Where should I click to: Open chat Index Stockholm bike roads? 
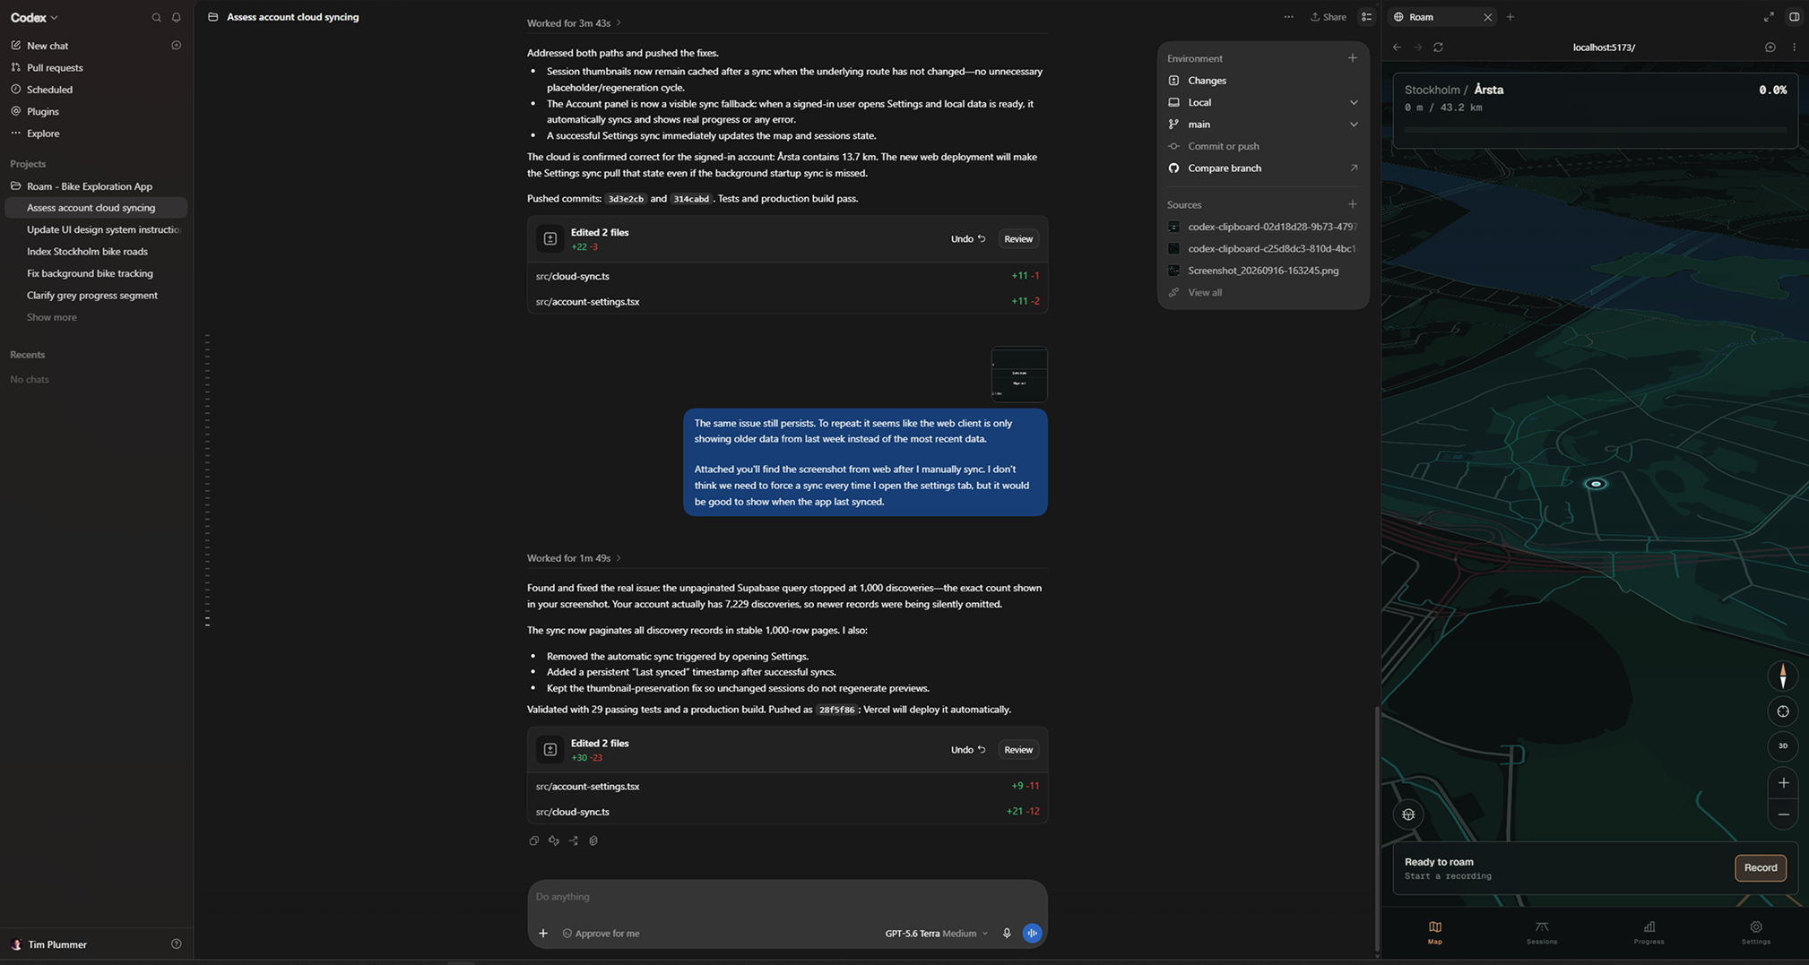pos(96,252)
